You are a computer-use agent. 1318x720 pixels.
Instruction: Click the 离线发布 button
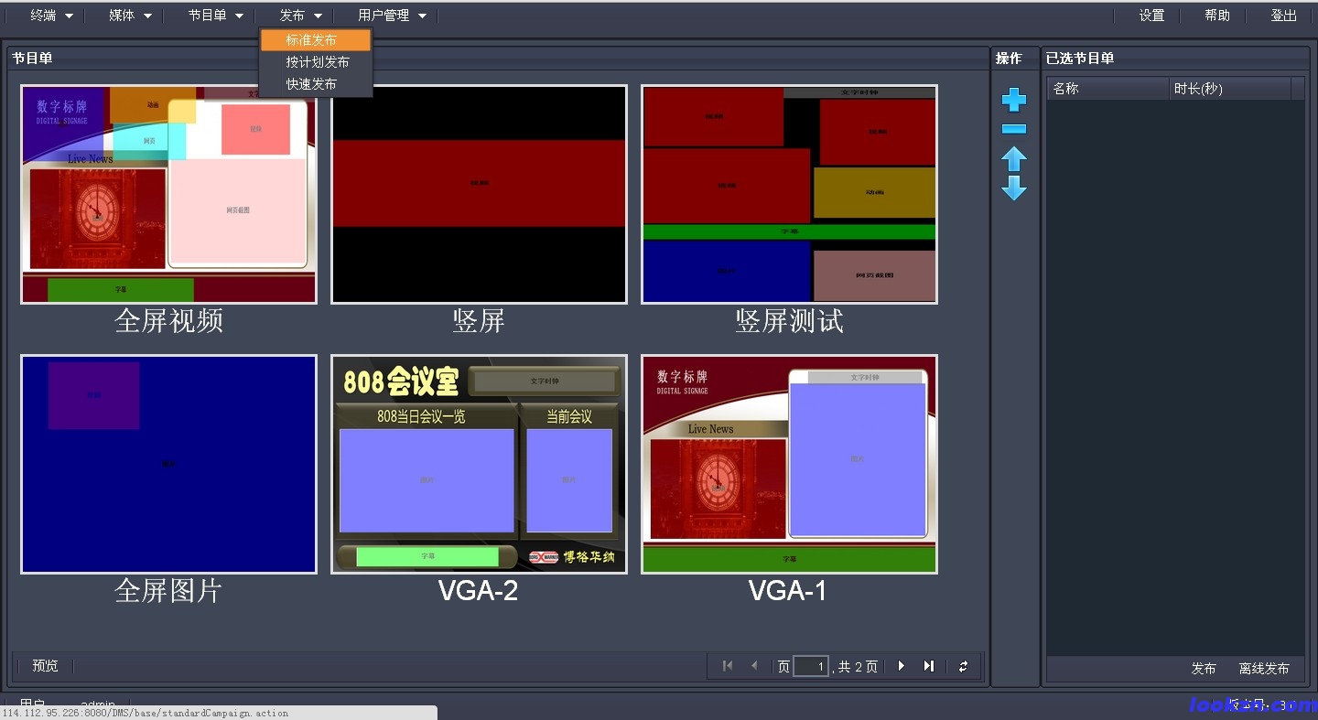pos(1263,669)
